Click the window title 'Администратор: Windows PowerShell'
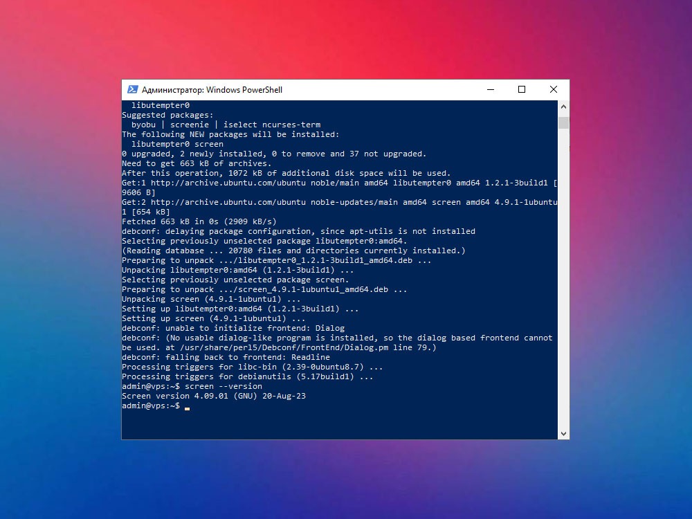The height and width of the screenshot is (519, 692). point(212,89)
